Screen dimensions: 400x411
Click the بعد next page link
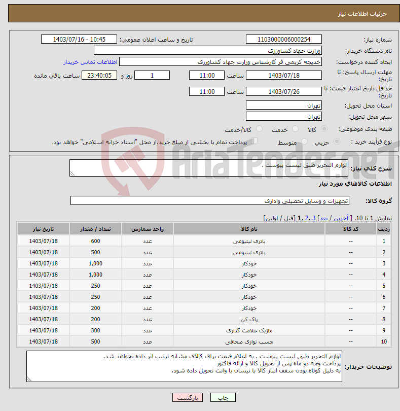pos(323,218)
